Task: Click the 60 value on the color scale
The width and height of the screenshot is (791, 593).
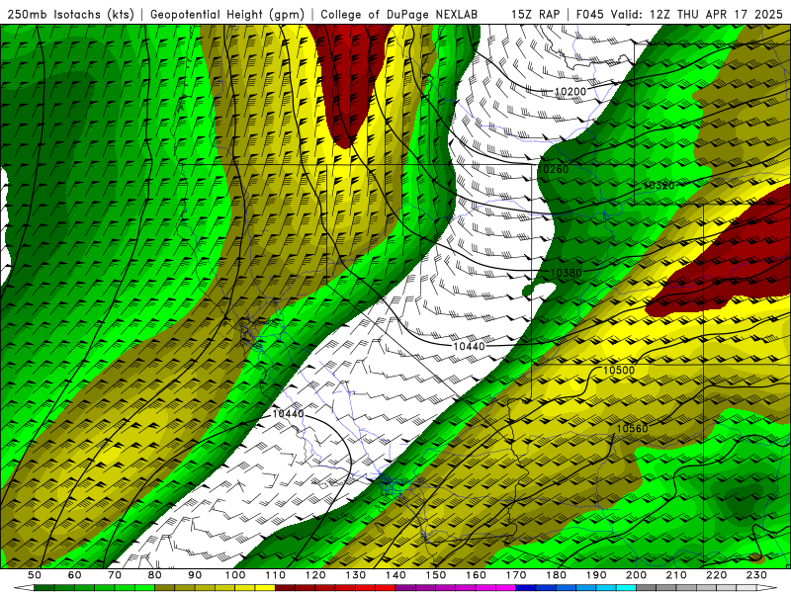Action: [74, 575]
